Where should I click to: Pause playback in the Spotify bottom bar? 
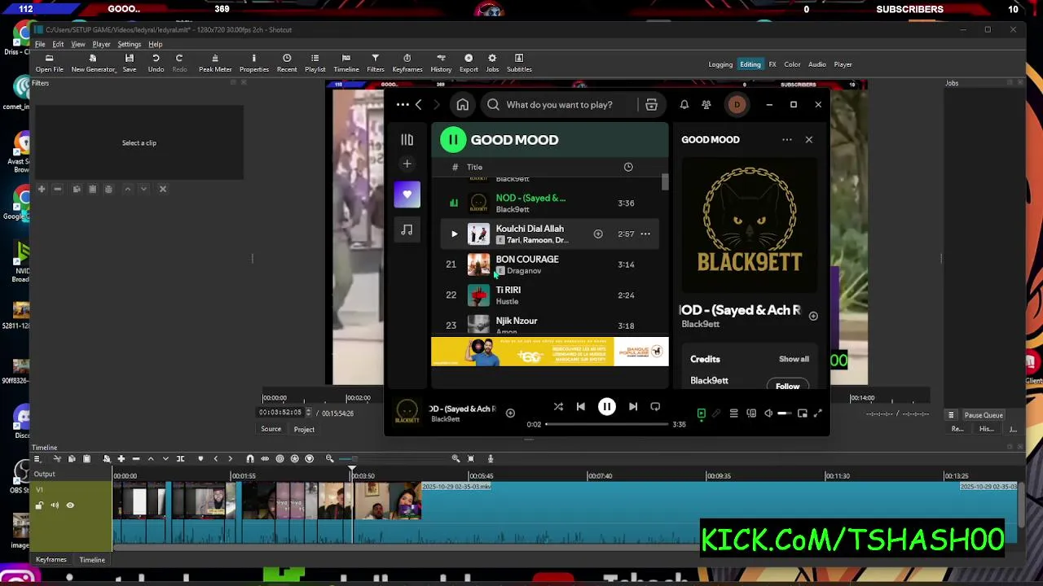pos(607,406)
